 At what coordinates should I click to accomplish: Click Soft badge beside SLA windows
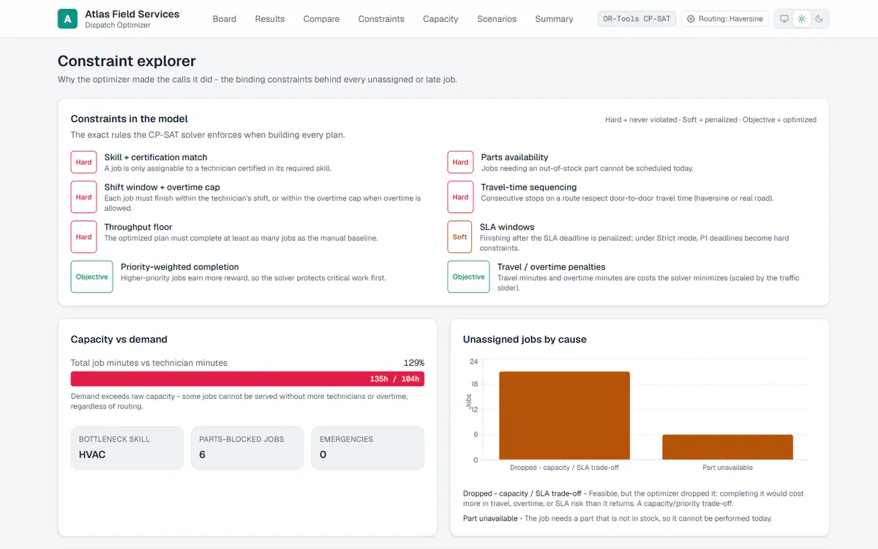click(459, 237)
